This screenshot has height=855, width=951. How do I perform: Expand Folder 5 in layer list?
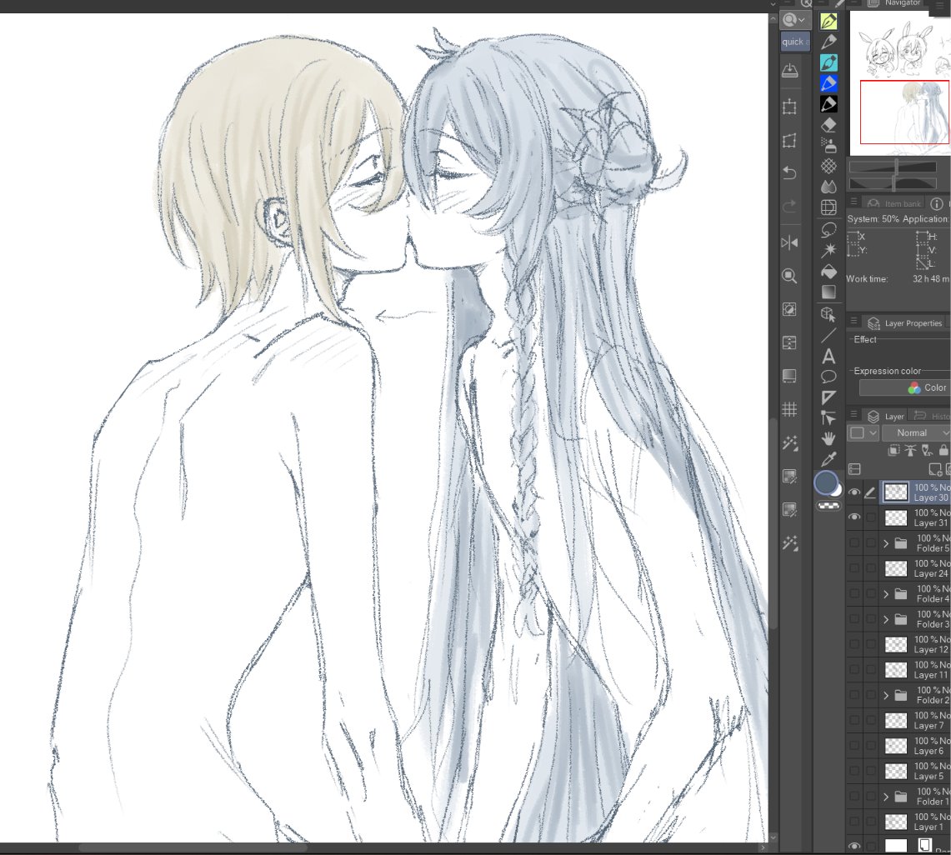pos(886,543)
